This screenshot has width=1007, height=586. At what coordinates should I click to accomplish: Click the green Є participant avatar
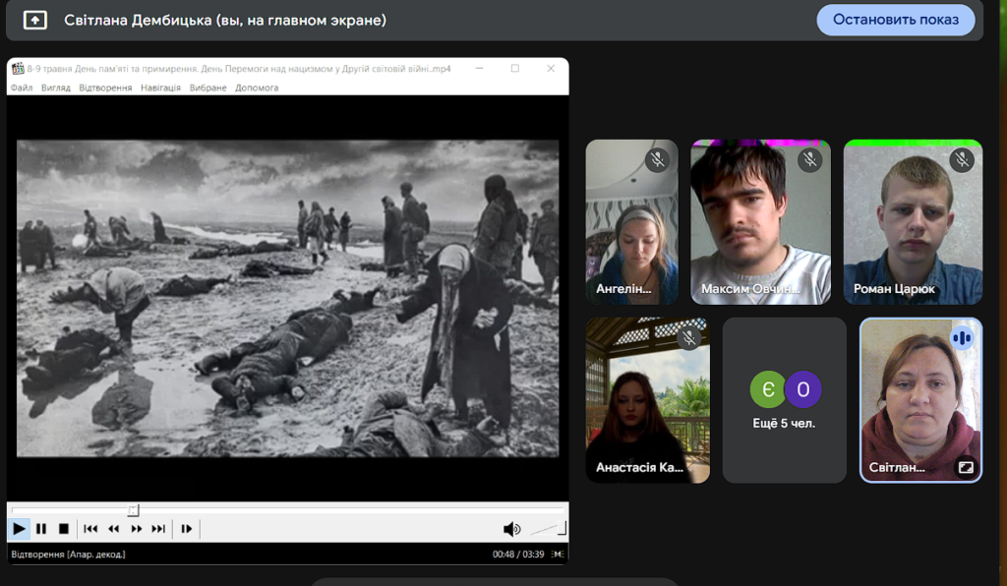tap(767, 389)
